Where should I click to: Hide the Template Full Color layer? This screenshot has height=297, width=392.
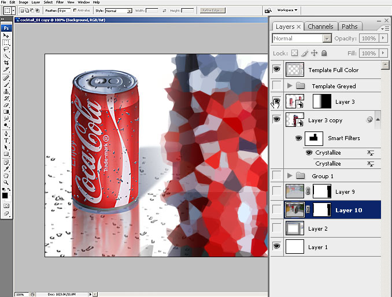pyautogui.click(x=276, y=69)
